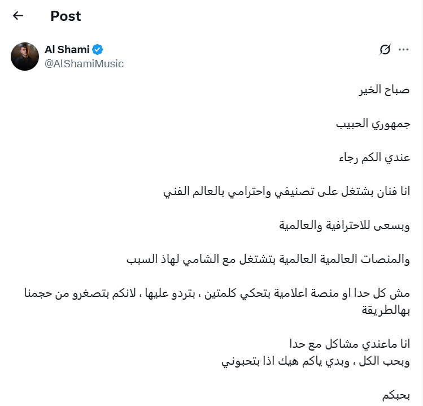423x406 pixels.
Task: Go back using the left arrow
Action: (x=18, y=16)
